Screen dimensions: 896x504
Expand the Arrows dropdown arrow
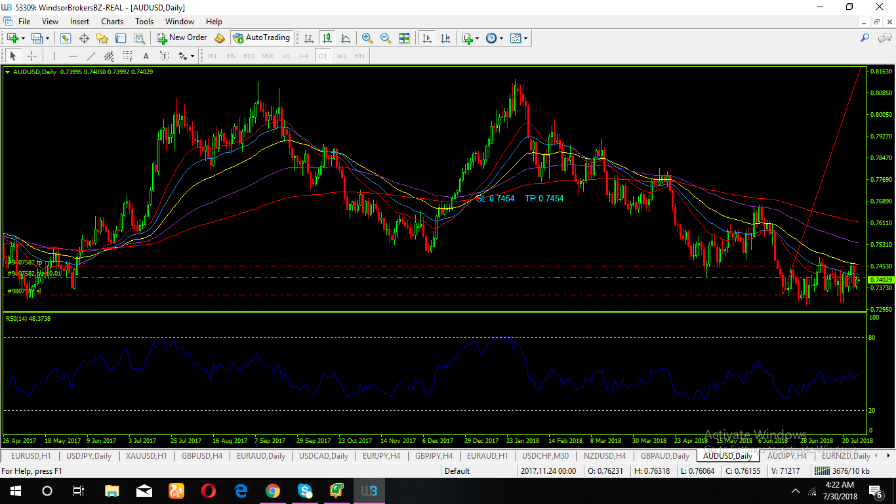[193, 56]
